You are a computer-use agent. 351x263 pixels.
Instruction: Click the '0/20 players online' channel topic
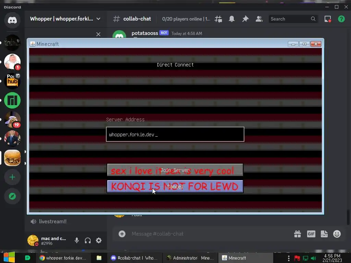186,19
